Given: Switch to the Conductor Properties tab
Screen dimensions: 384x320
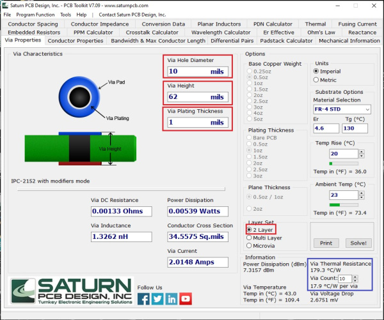Looking at the screenshot, I should [x=76, y=41].
